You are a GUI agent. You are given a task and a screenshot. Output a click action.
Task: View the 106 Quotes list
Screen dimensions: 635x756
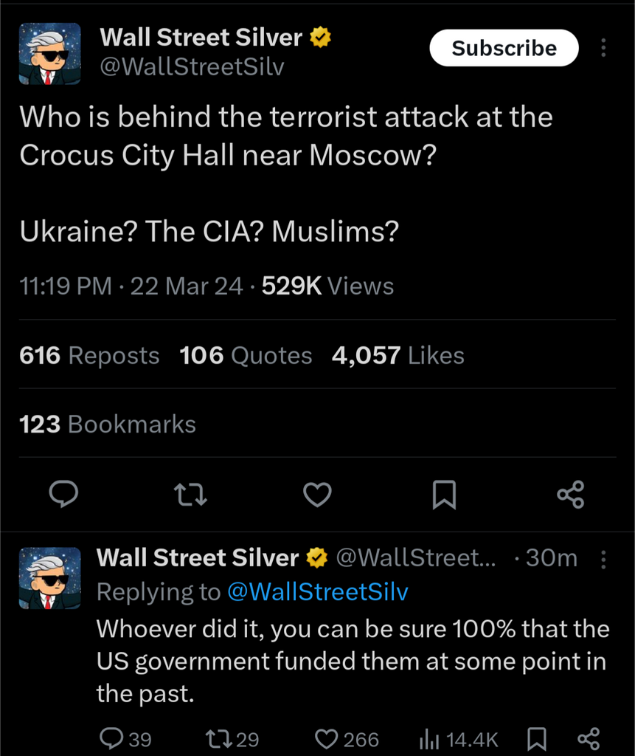(x=246, y=356)
